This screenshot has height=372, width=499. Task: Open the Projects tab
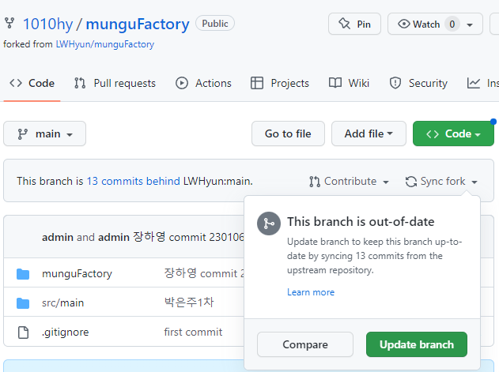click(x=280, y=83)
